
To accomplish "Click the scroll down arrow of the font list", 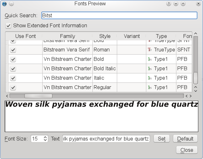I will 196,90.
